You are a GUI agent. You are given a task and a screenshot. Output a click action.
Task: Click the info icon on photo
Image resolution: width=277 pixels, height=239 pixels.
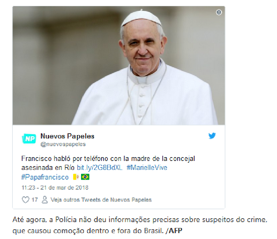click(219, 12)
